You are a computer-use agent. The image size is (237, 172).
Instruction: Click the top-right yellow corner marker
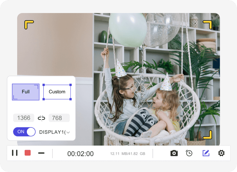[208, 25]
